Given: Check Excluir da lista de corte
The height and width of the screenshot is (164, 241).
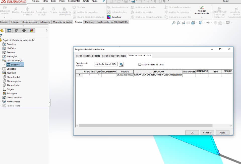Looking at the screenshot, I should (x=140, y=64).
